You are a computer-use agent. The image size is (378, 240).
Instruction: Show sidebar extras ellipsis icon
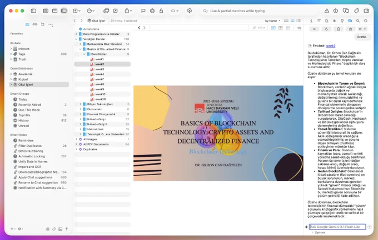coord(51,24)
